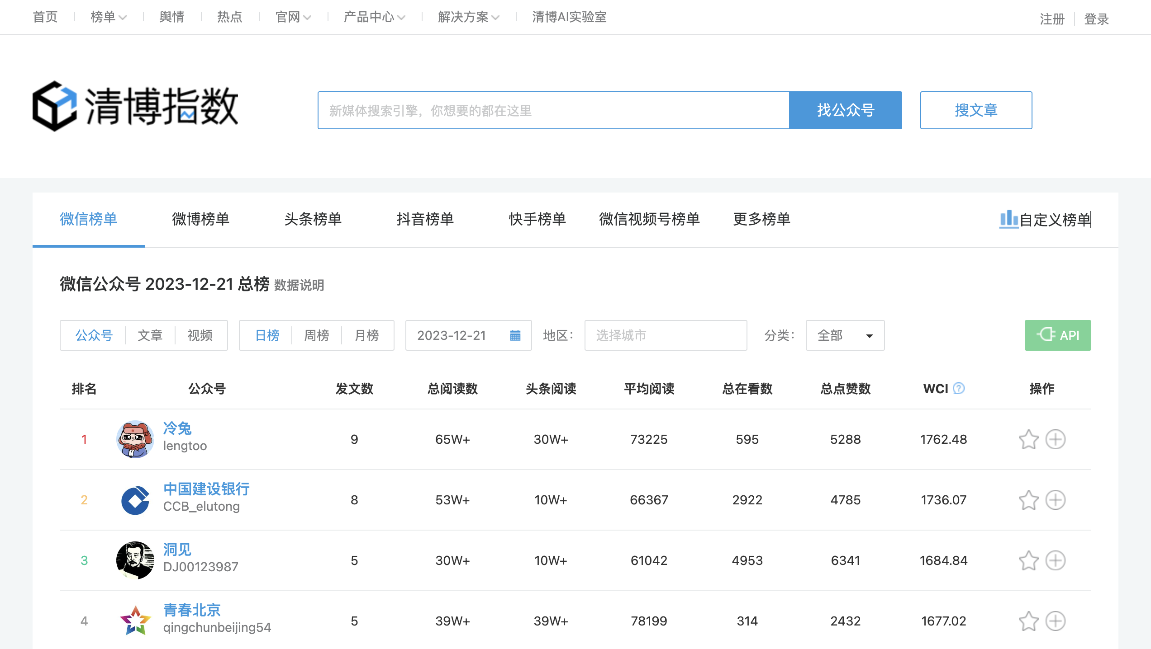Add 冷兔 using the plus circle icon
This screenshot has width=1151, height=649.
(x=1056, y=439)
